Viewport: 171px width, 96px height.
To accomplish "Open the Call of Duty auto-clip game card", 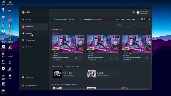I will click(x=68, y=74).
